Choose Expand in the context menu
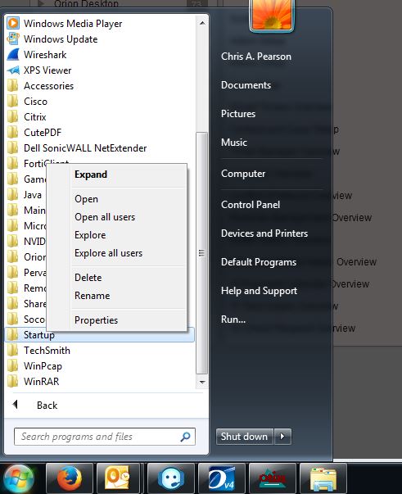The width and height of the screenshot is (402, 494). pos(91,174)
